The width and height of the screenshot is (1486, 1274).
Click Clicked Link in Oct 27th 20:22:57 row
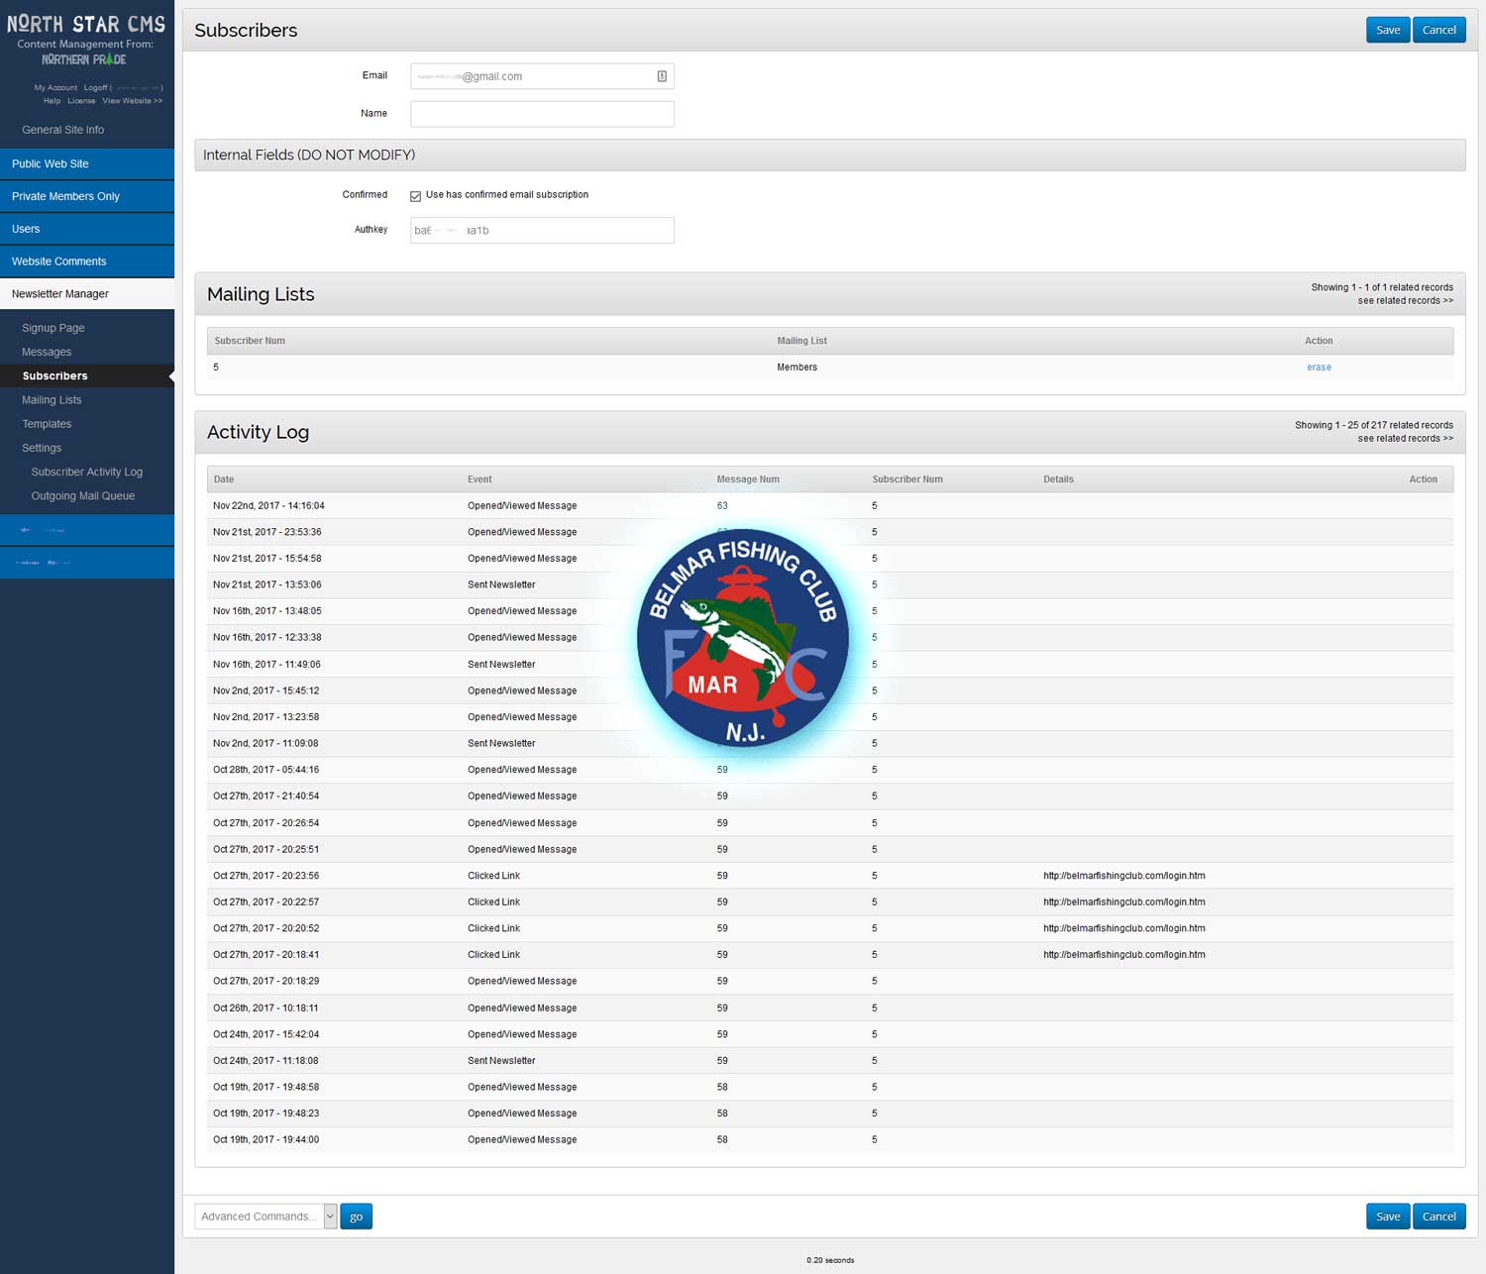coord(493,902)
